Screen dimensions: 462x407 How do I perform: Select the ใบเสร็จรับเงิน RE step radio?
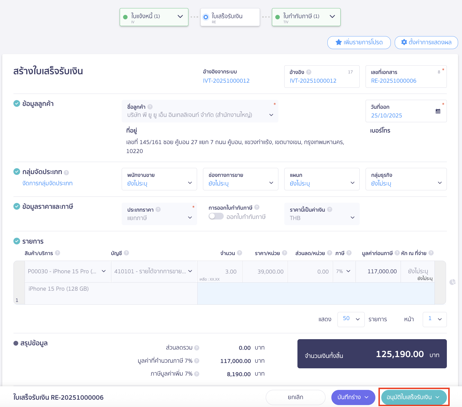tap(206, 17)
